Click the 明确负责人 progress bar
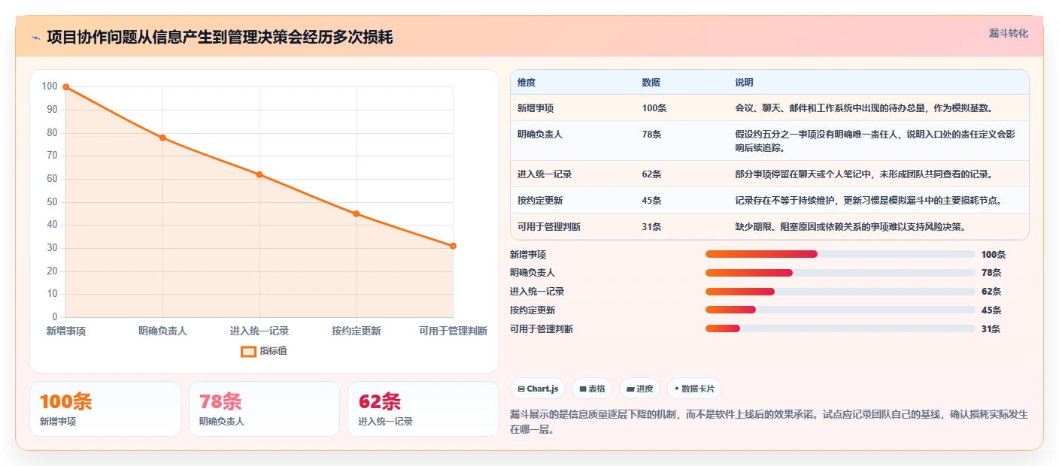 coord(840,273)
